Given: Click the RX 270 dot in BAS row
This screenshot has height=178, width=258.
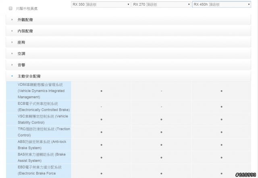Looking at the screenshot, I should pos(161,157).
